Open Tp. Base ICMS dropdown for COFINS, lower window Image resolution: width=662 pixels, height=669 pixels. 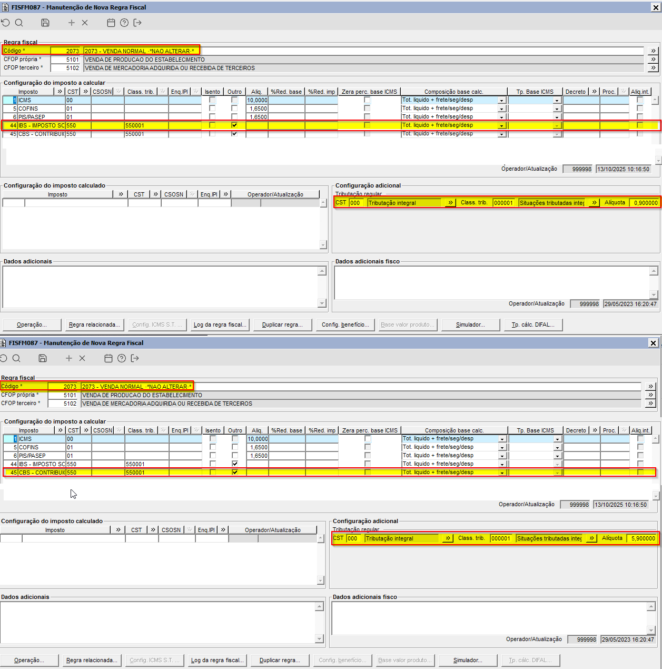557,447
